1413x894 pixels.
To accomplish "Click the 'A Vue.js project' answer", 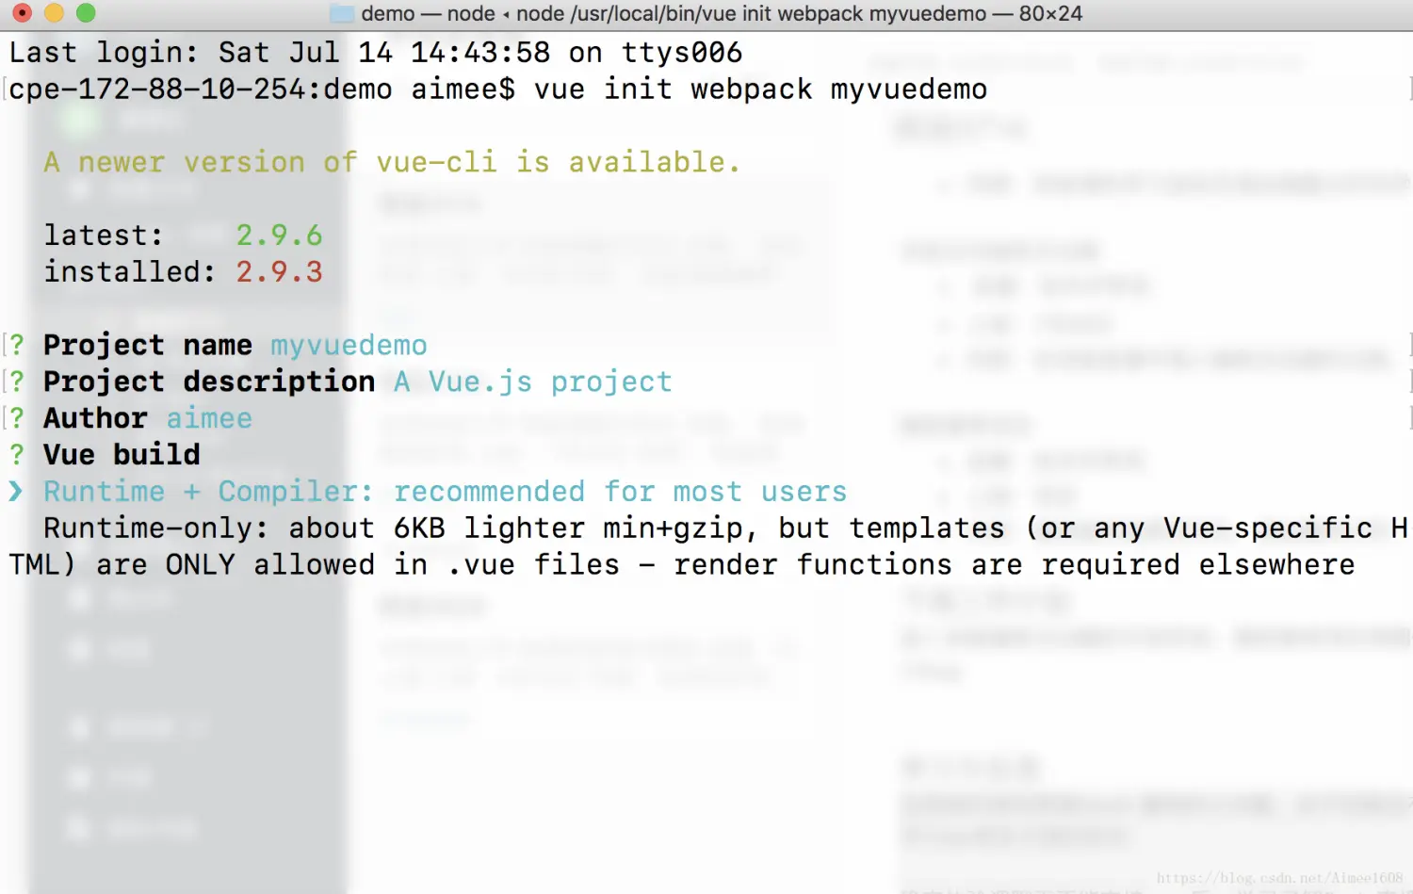I will (x=533, y=382).
